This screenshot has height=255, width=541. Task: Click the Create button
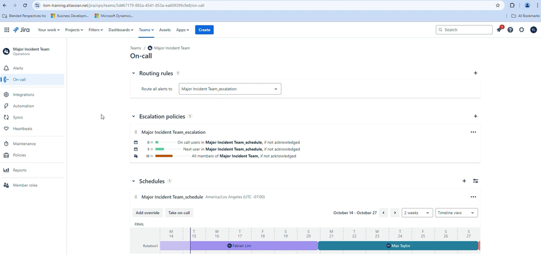click(x=204, y=30)
